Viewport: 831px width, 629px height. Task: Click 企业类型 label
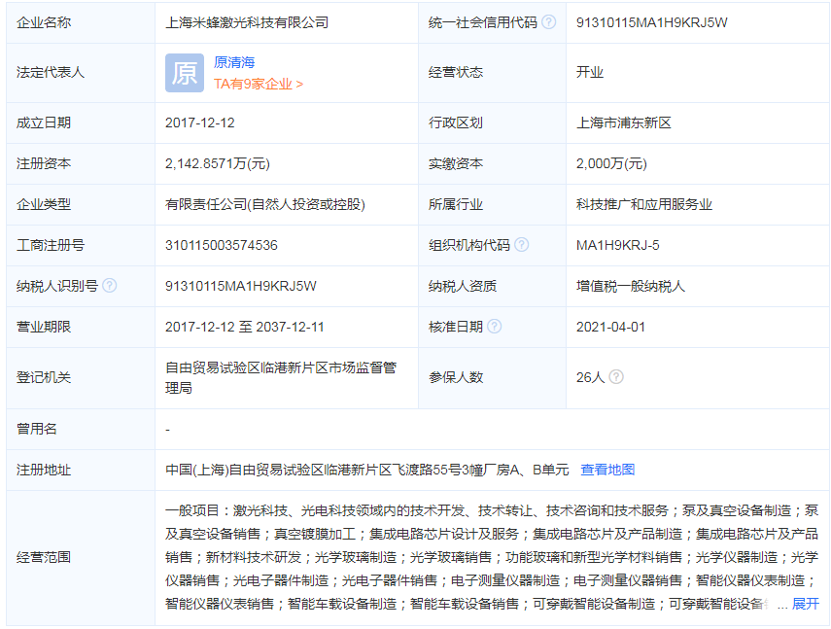44,204
